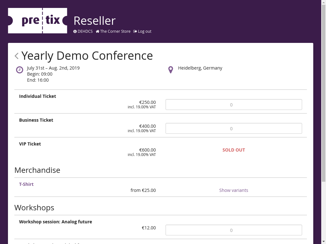
Task: Focus the Individual Ticket quantity field
Action: [x=234, y=105]
